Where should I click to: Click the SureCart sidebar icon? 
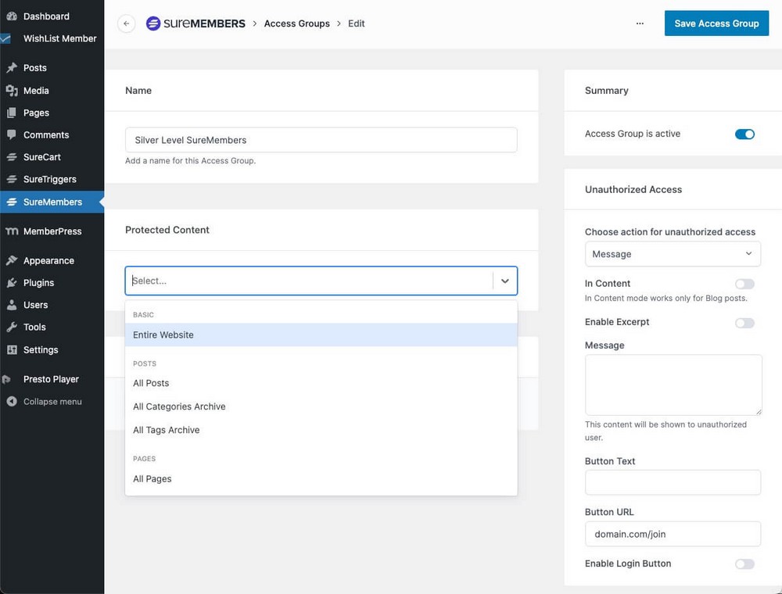click(x=12, y=157)
